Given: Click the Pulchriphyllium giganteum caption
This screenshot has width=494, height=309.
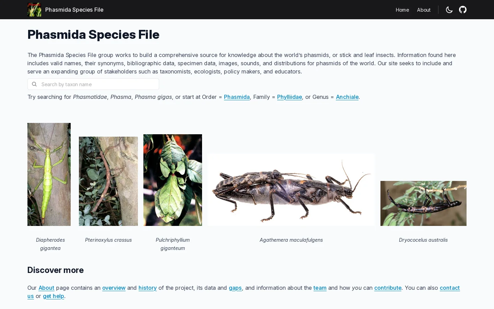Looking at the screenshot, I should (x=173, y=244).
